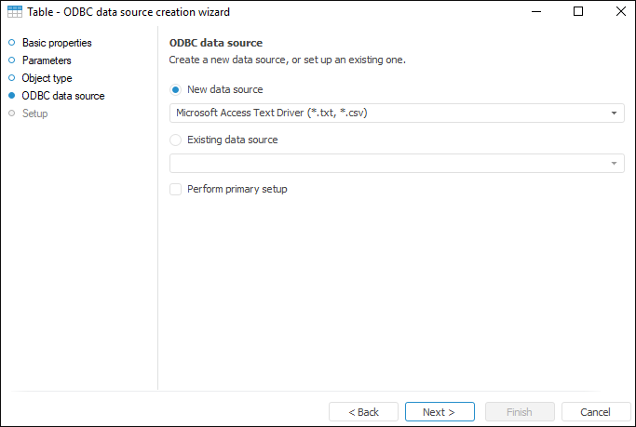Viewport: 636px width, 427px height.
Task: Select the ODBC data source wizard page
Action: [x=63, y=96]
